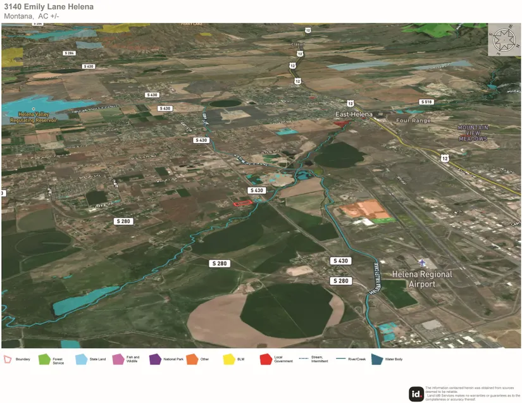Select the purple National Park swatch
This screenshot has height=403, width=522.
click(x=156, y=359)
